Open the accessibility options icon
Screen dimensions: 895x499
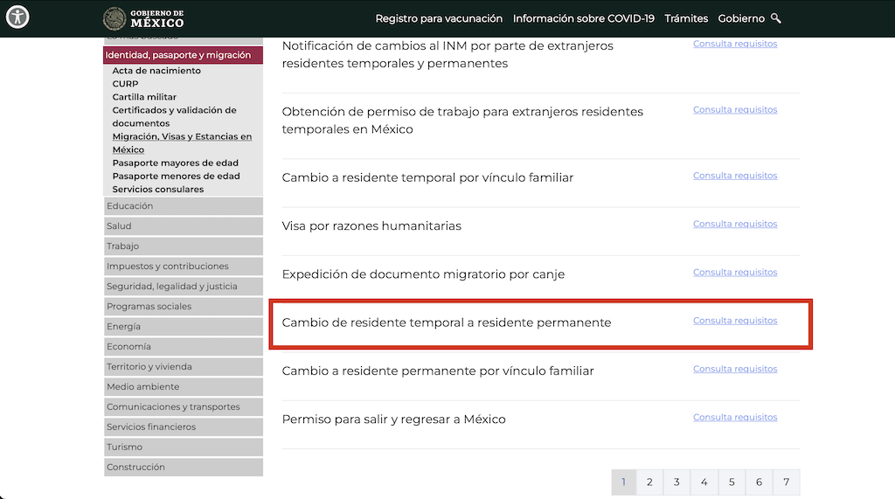17,17
